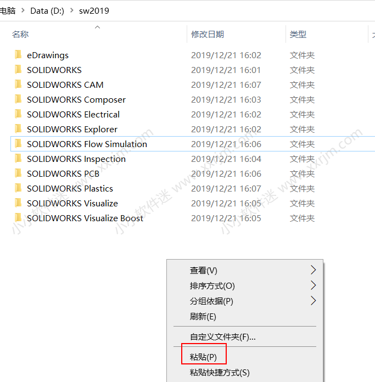Select the SOLIDWORKS Composer folder name
The height and width of the screenshot is (382, 375).
click(x=76, y=100)
